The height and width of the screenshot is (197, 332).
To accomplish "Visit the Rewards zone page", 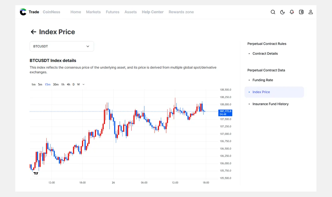I will click(181, 12).
